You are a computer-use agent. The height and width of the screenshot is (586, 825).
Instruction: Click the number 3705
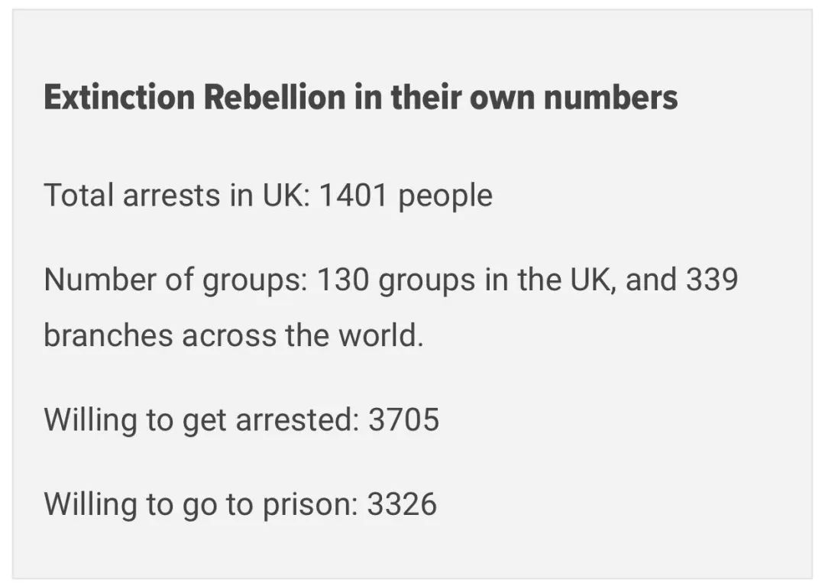tap(403, 420)
